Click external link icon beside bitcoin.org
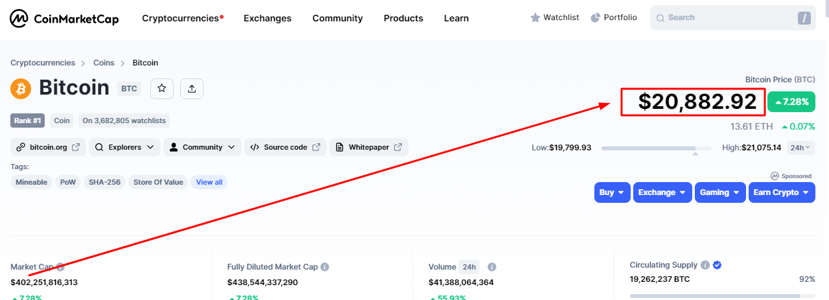829x300 pixels. pyautogui.click(x=76, y=147)
